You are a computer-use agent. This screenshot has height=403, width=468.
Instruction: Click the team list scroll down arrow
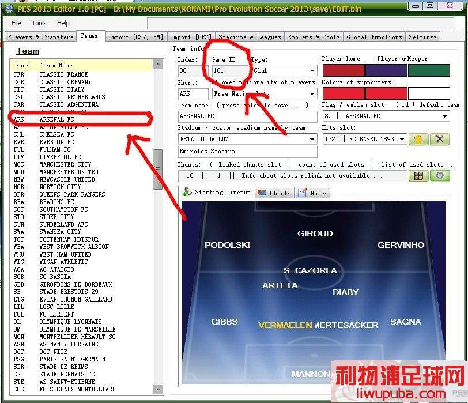[x=158, y=389]
